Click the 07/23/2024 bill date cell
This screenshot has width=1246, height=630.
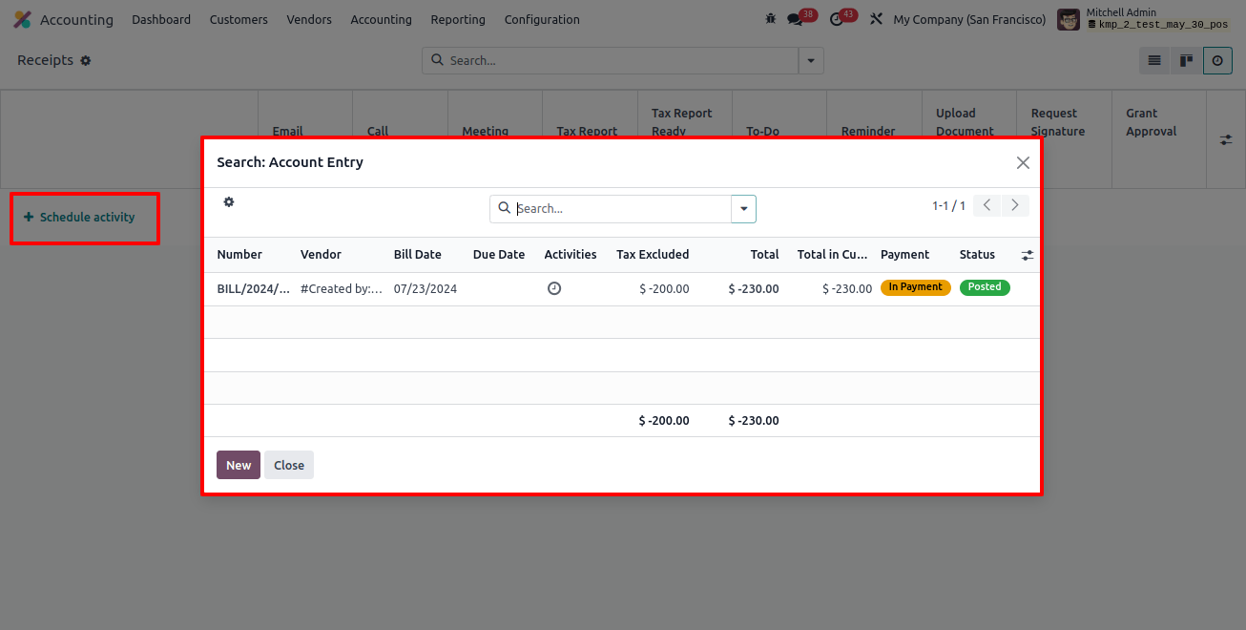[426, 289]
